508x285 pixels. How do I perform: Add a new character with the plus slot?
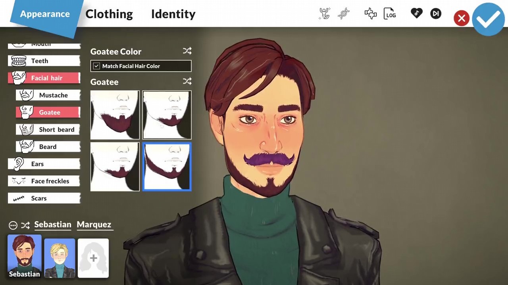[93, 258]
